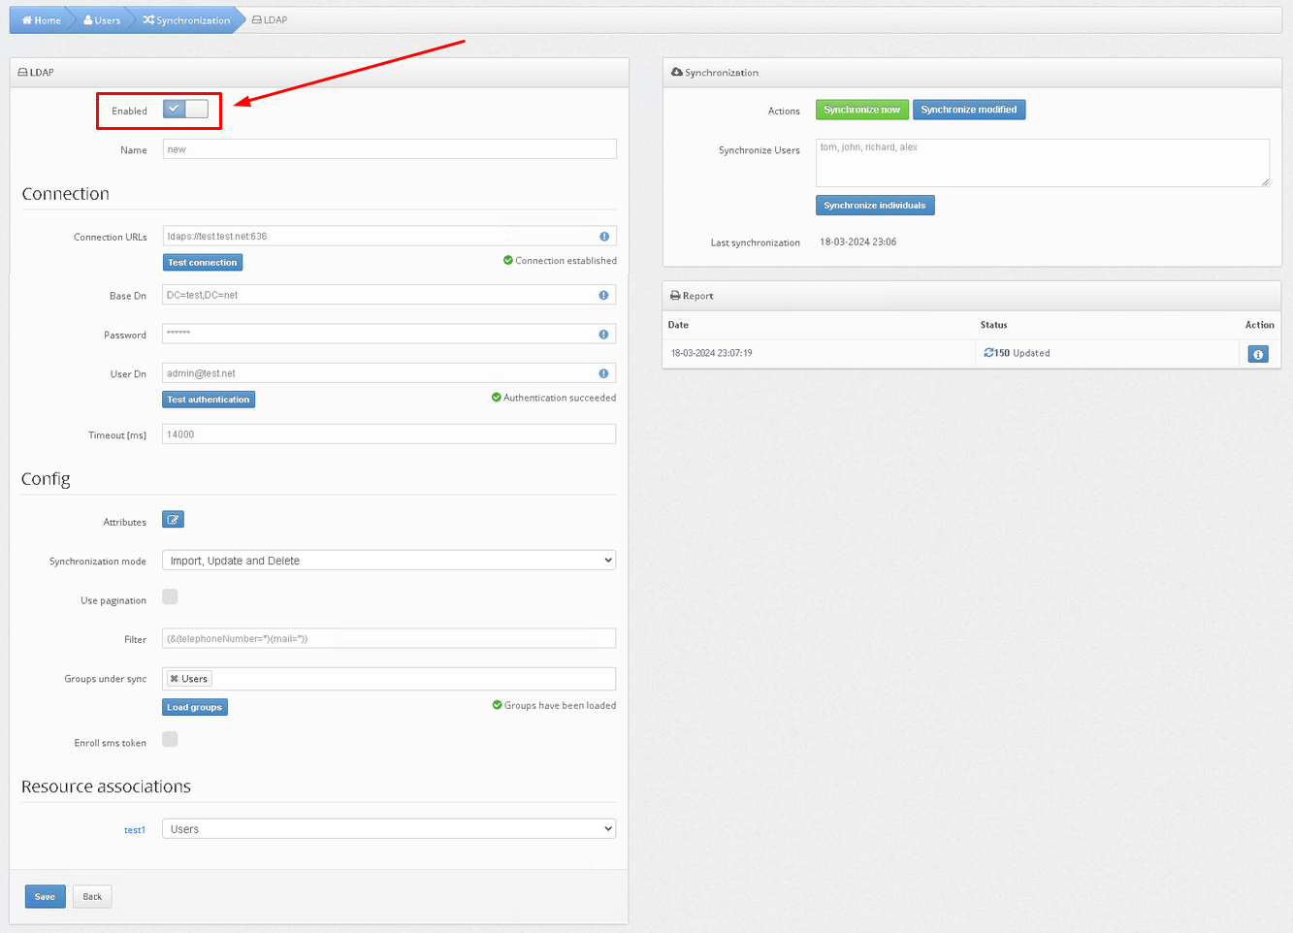
Task: Go to Home breadcrumb
Action: tap(42, 20)
